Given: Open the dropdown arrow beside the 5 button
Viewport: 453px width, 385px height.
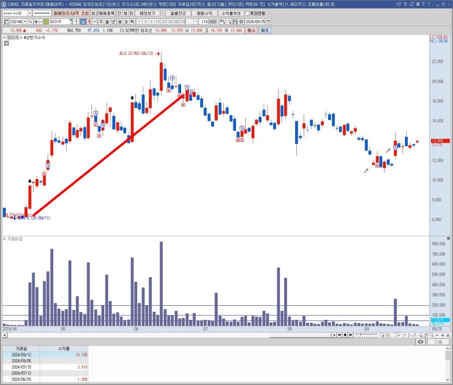Looking at the screenshot, I should pos(95,22).
